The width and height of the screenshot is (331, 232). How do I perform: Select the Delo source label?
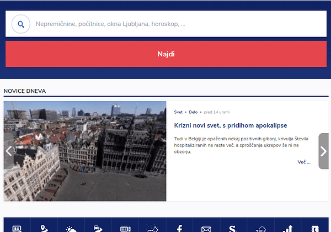click(x=193, y=112)
